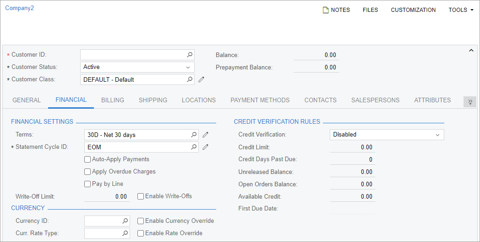
Task: Click the Curr. Rate Type search icon
Action: (125, 233)
